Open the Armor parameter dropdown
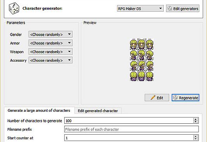207x142 pixels. pos(50,43)
